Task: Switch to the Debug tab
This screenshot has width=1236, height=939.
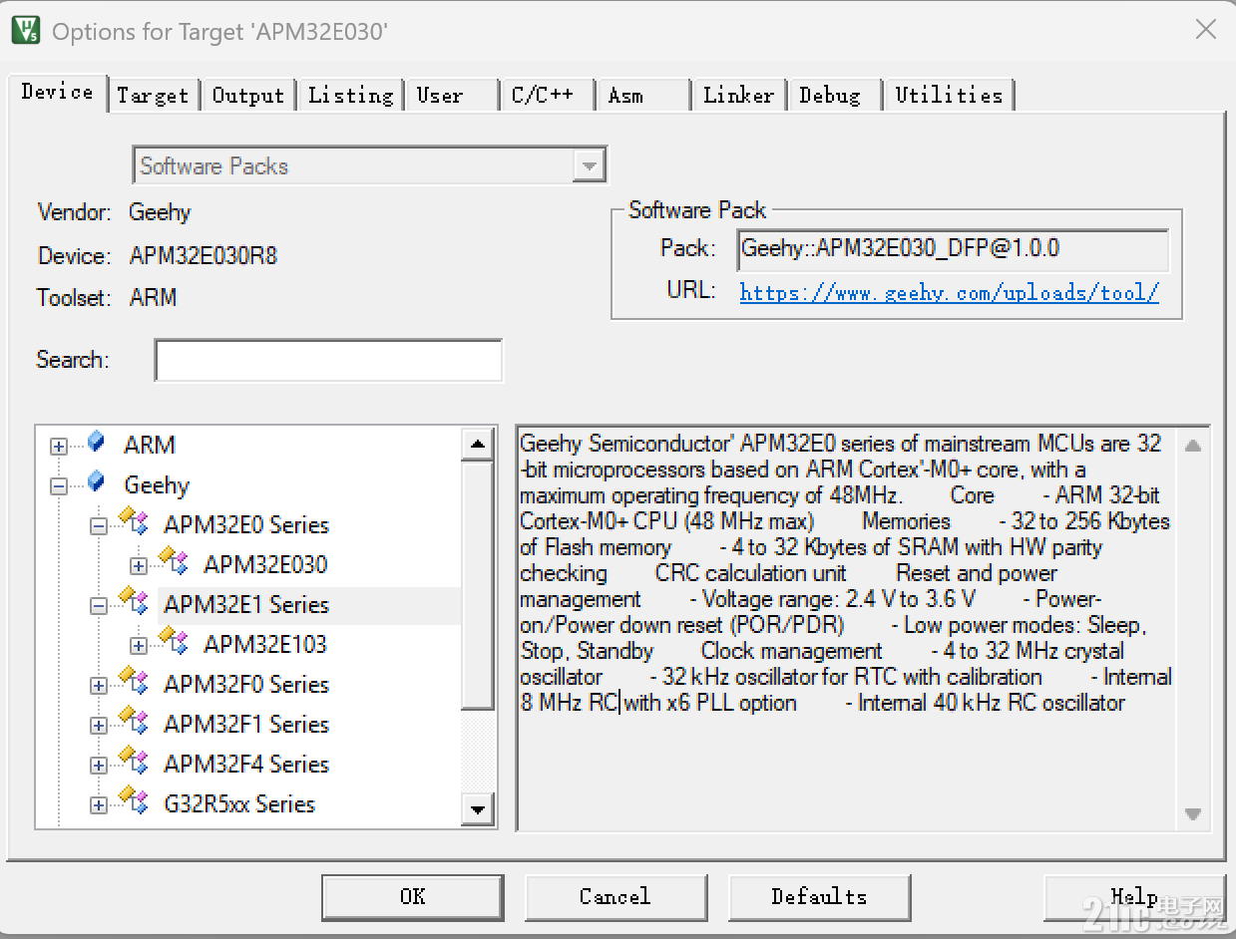Action: click(x=834, y=95)
